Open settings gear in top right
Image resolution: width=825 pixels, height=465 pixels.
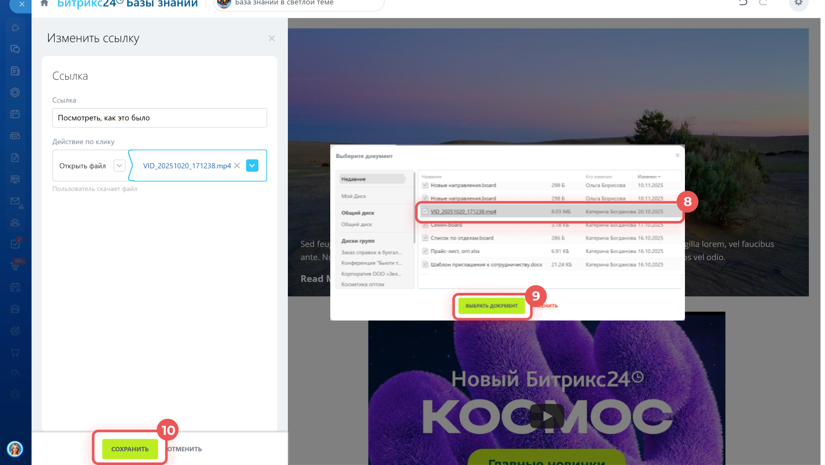[x=798, y=3]
